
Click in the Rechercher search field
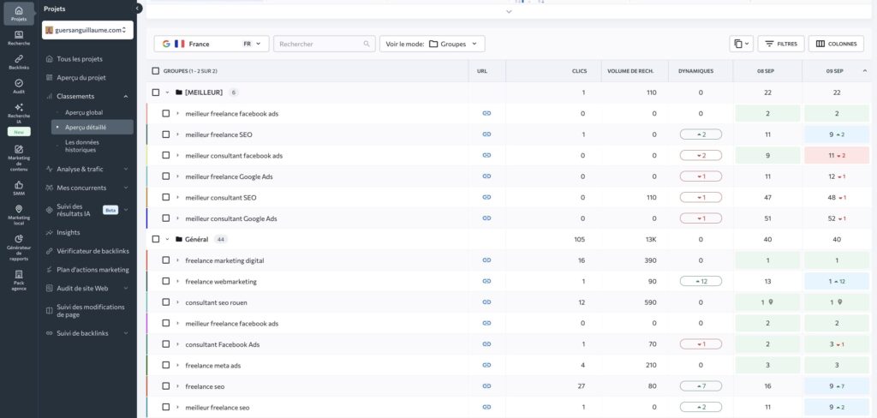[x=325, y=44]
